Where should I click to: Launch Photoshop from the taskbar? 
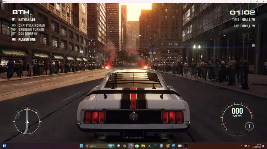[155, 146]
